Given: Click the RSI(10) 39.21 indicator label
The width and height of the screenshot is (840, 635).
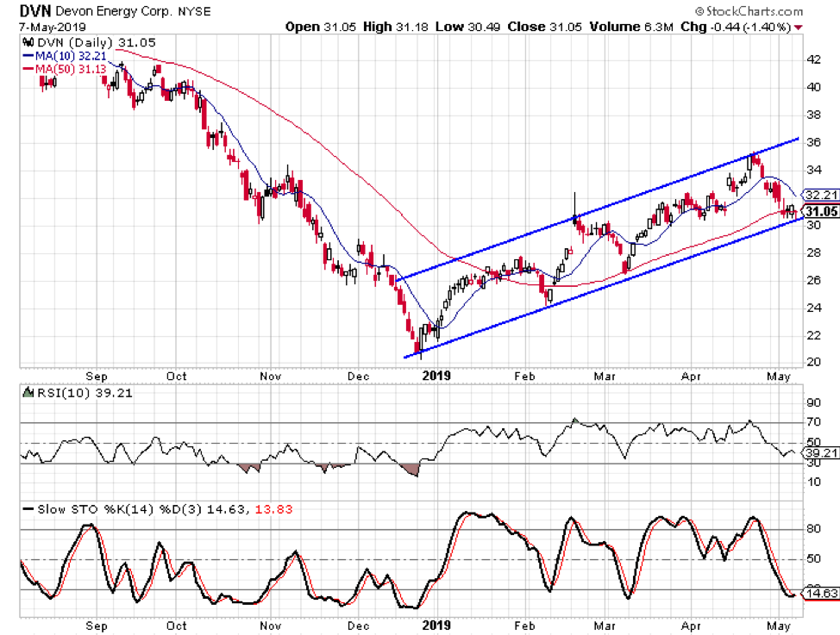Looking at the screenshot, I should tap(85, 393).
